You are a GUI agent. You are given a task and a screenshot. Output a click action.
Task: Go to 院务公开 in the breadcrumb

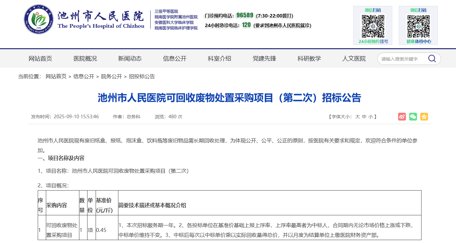(x=112, y=77)
